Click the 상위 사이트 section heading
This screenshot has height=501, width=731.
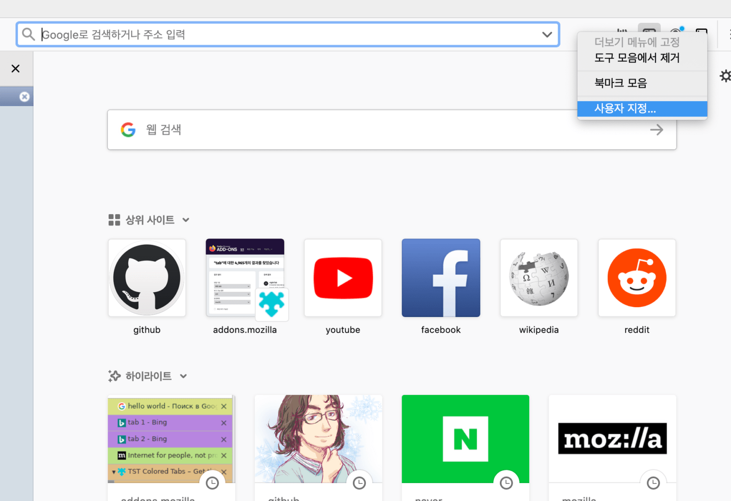coord(150,220)
